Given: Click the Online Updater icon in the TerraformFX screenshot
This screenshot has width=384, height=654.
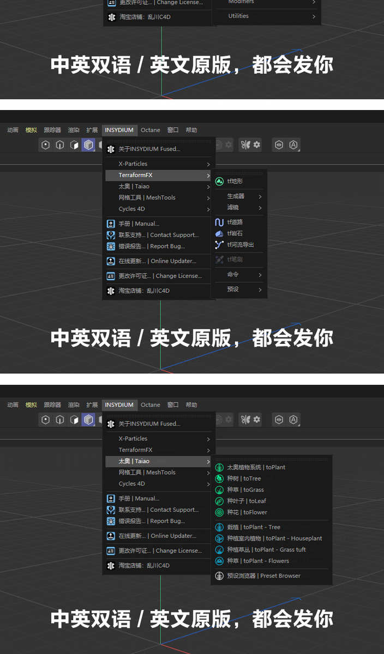Looking at the screenshot, I should pos(111,261).
